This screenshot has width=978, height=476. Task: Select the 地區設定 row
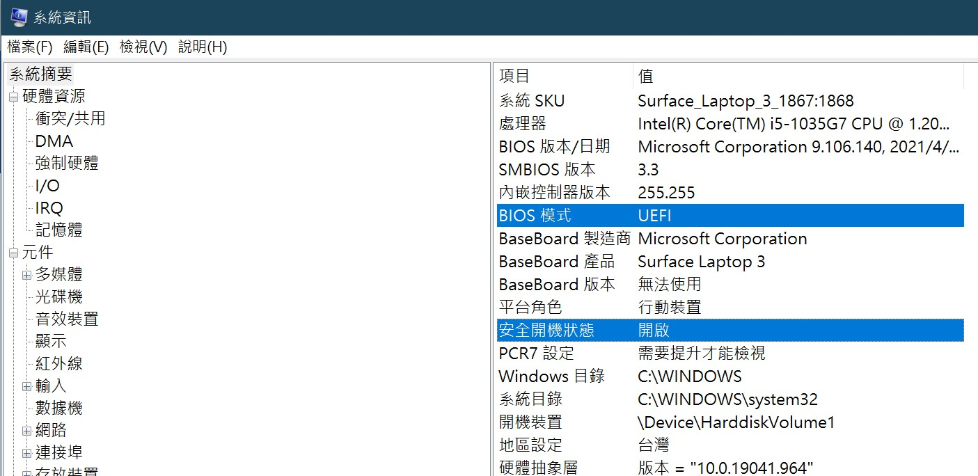[x=730, y=445]
